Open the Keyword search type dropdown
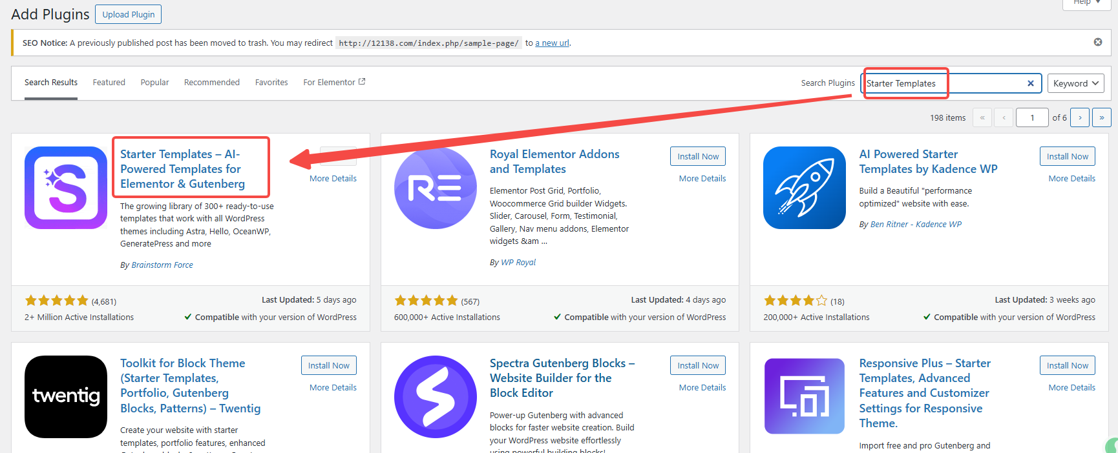The width and height of the screenshot is (1118, 453). point(1075,83)
